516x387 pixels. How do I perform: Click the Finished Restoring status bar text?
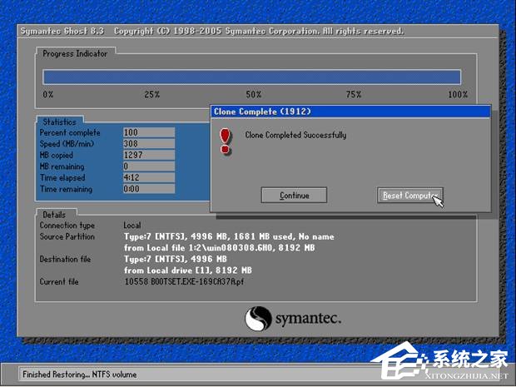tap(79, 375)
